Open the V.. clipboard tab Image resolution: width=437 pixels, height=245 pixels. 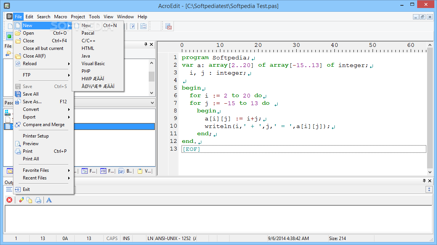tap(144, 171)
